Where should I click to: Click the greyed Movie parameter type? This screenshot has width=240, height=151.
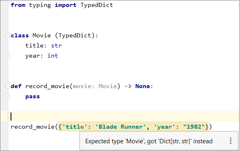coord(108,86)
